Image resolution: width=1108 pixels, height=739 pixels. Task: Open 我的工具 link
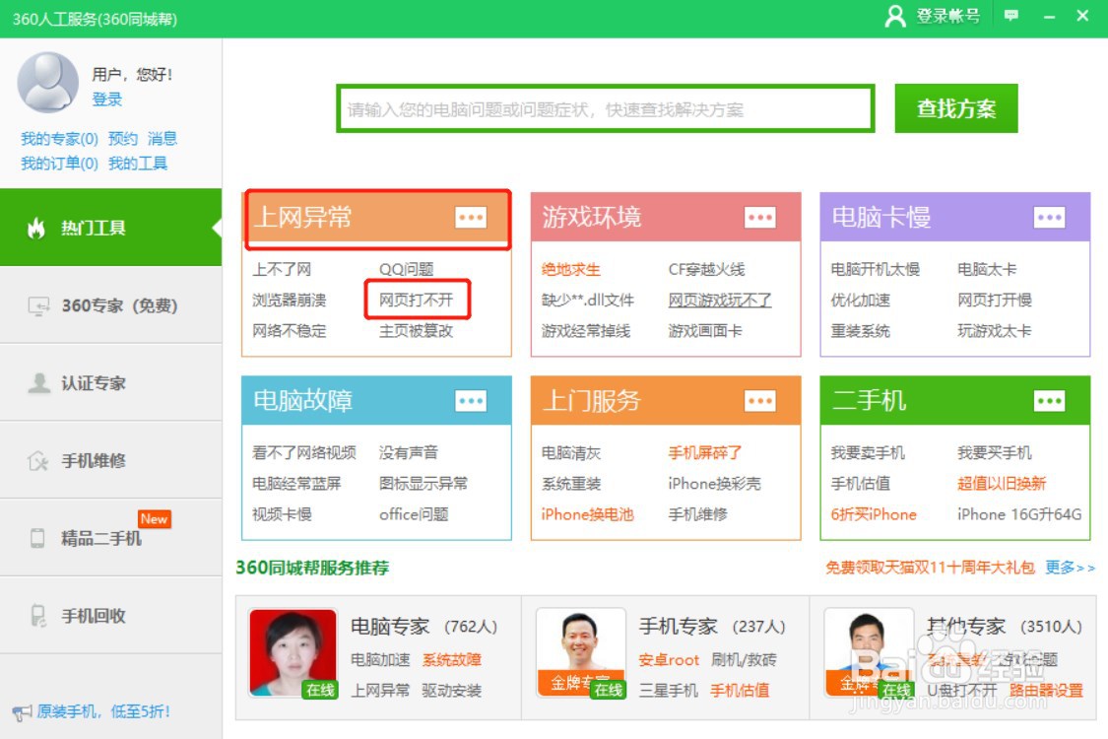(x=138, y=165)
